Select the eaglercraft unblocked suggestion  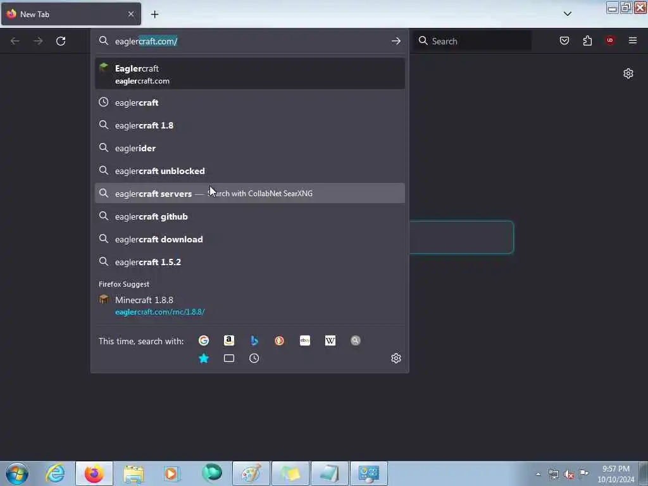point(249,171)
